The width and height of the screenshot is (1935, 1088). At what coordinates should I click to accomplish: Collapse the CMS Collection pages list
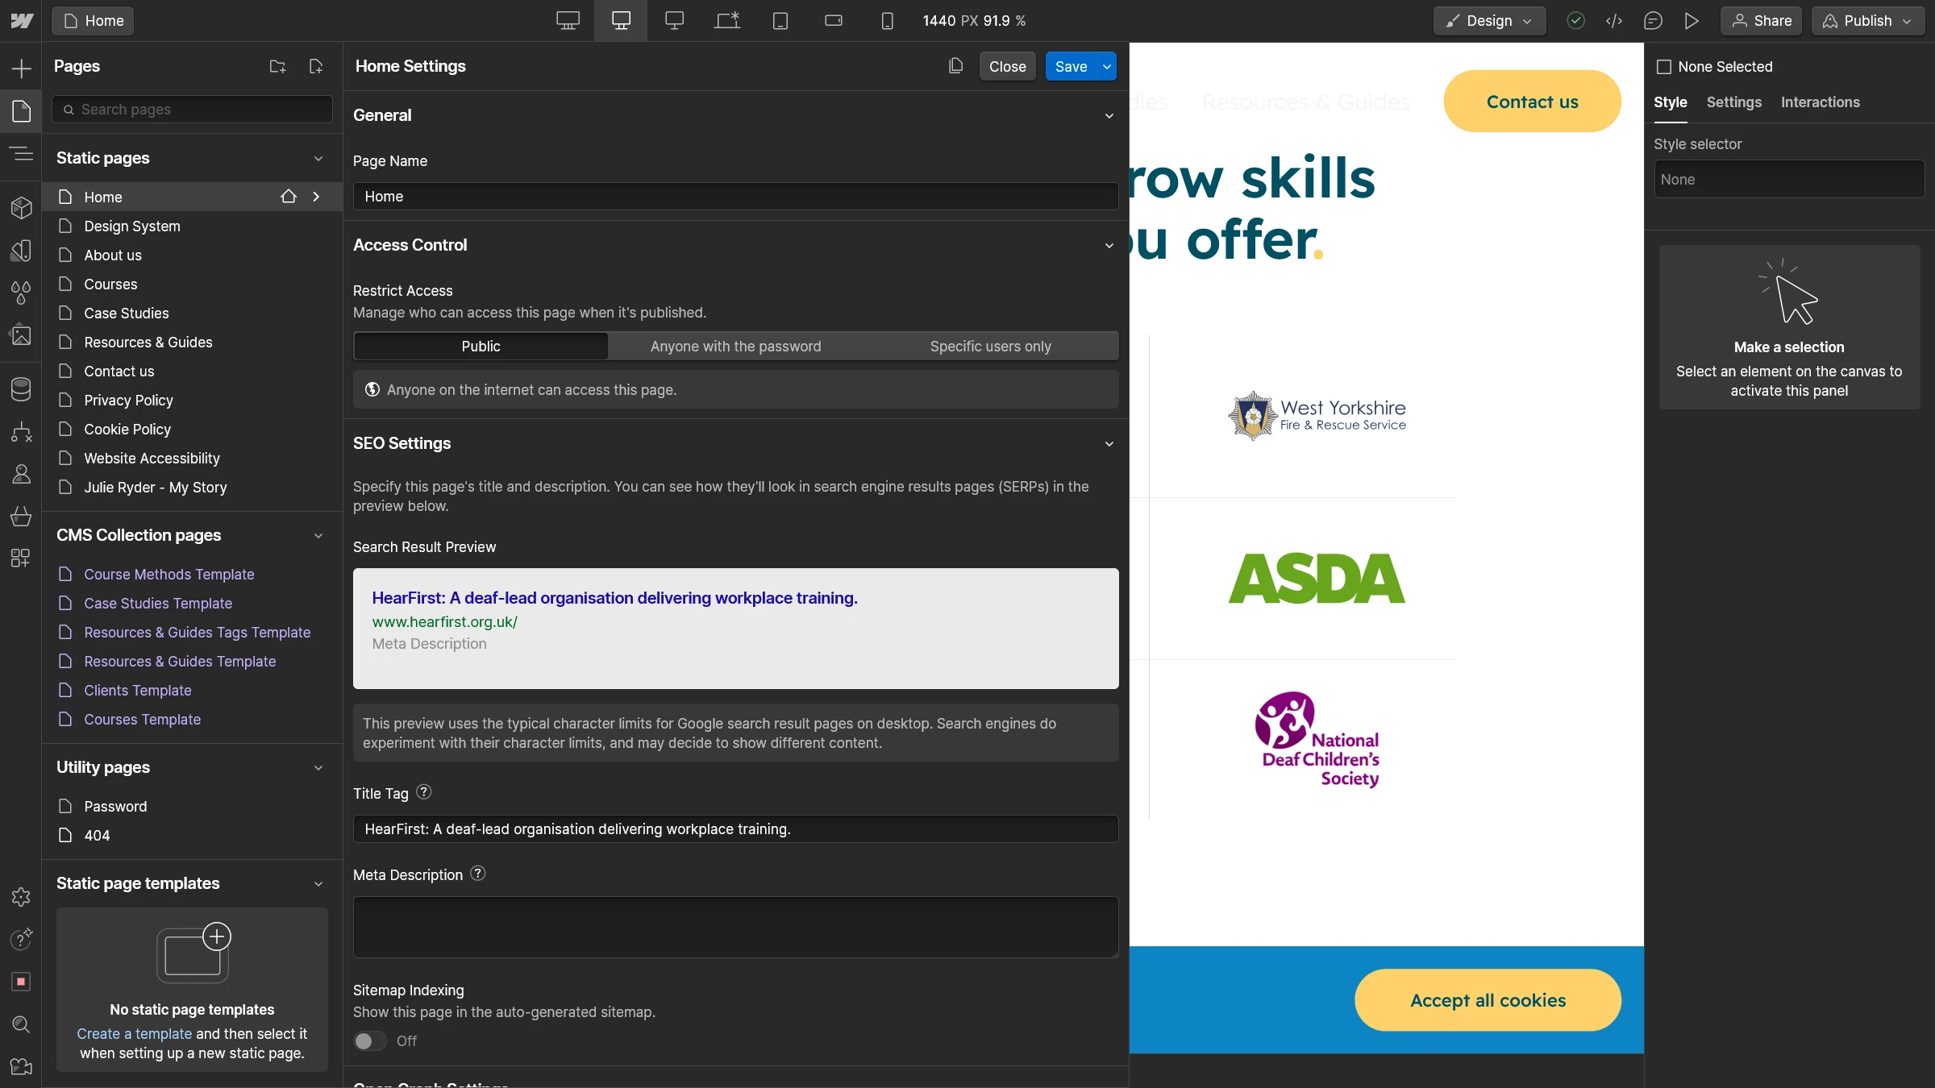[x=318, y=536]
